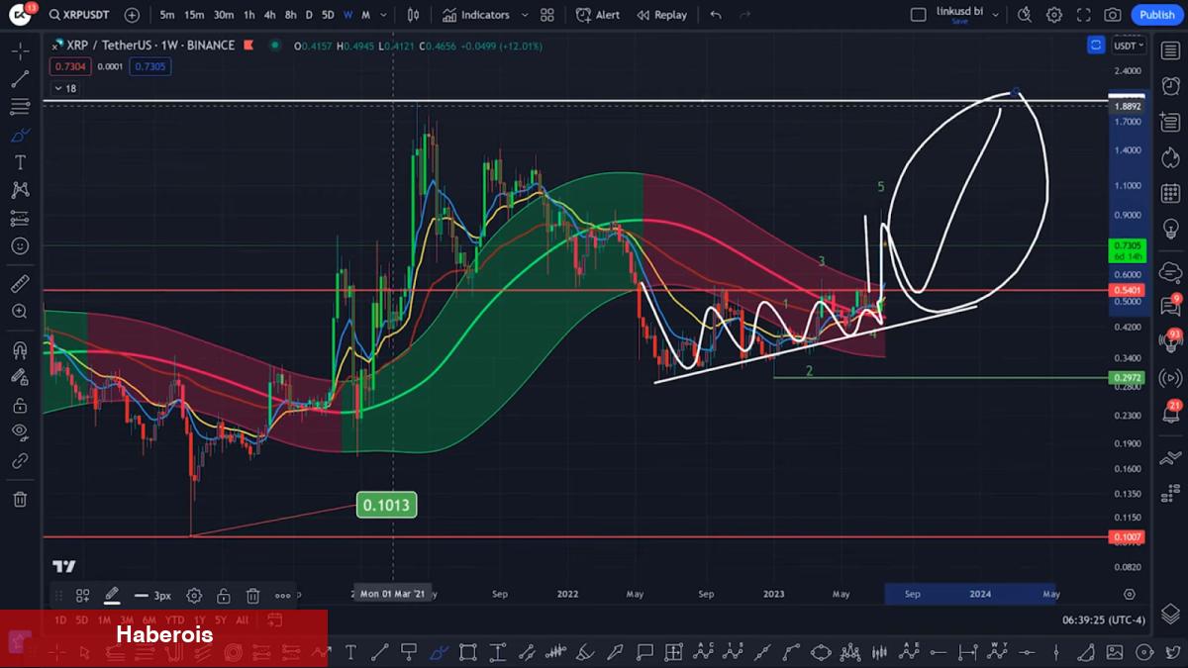Select the trend line tool

click(x=20, y=79)
